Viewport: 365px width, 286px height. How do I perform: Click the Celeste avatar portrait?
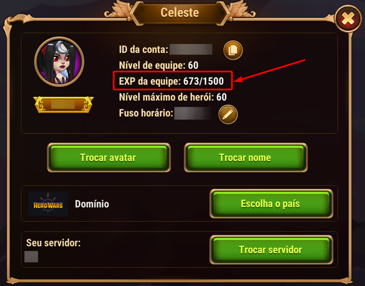pos(59,62)
